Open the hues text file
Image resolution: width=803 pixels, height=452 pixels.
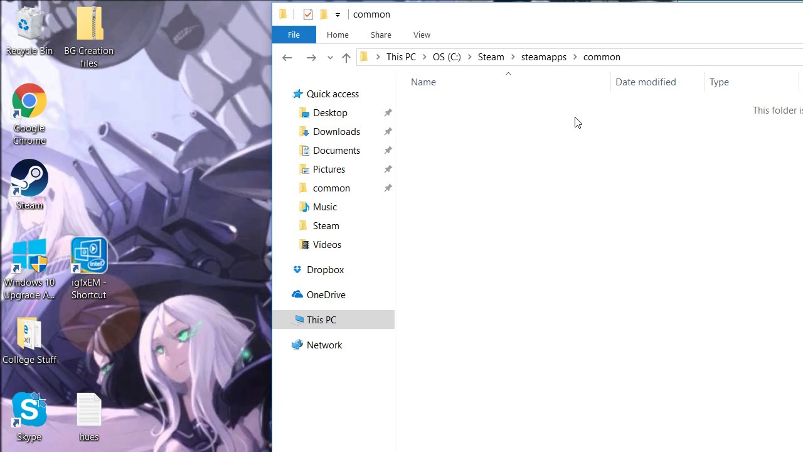coord(89,417)
